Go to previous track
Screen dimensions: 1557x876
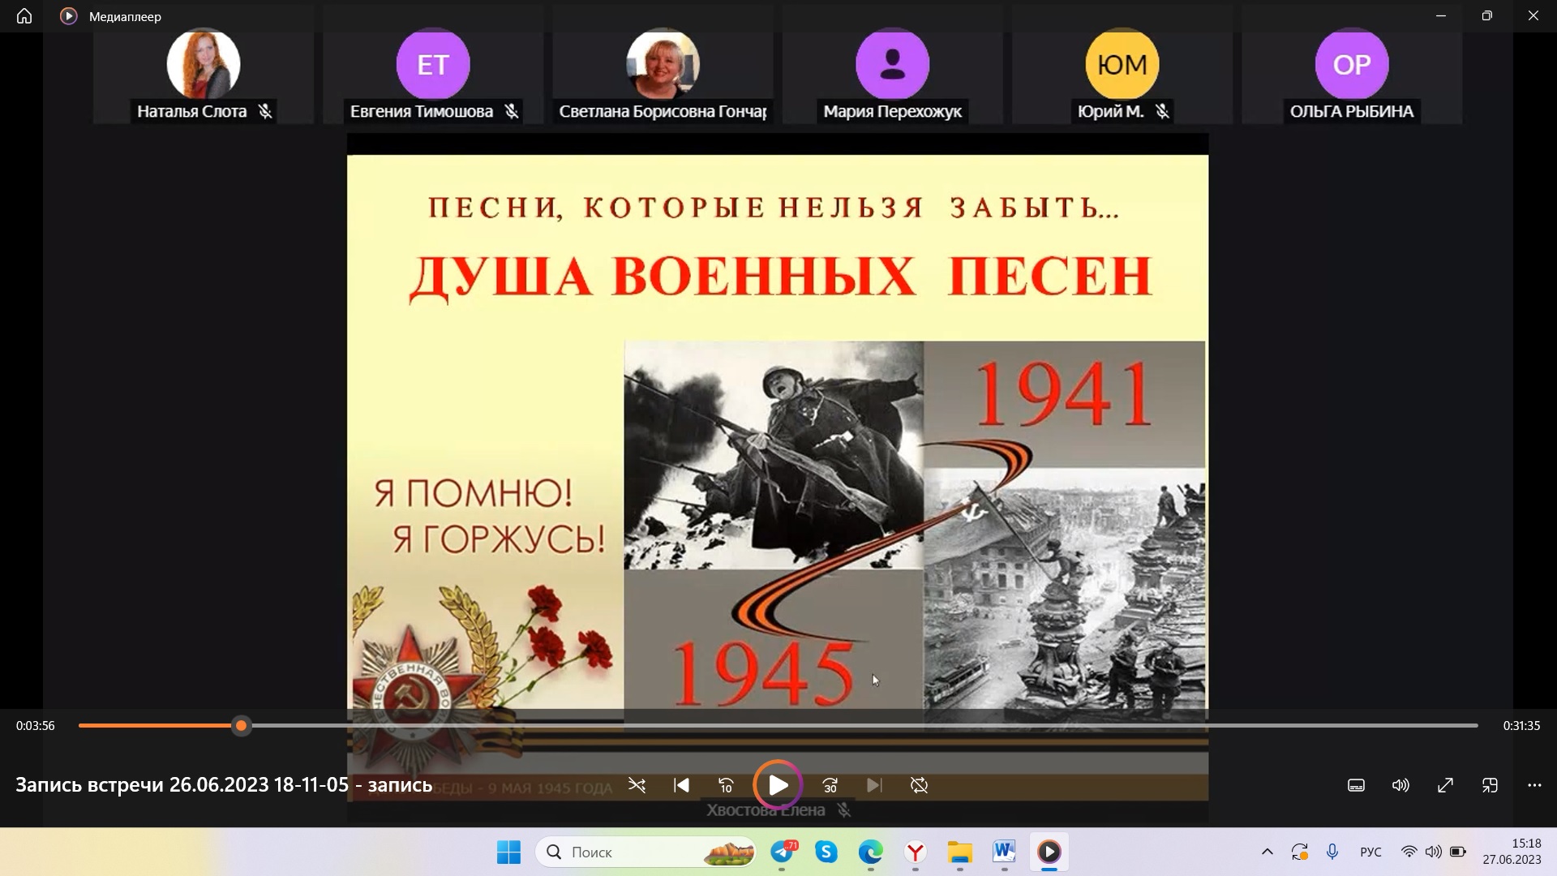tap(682, 785)
